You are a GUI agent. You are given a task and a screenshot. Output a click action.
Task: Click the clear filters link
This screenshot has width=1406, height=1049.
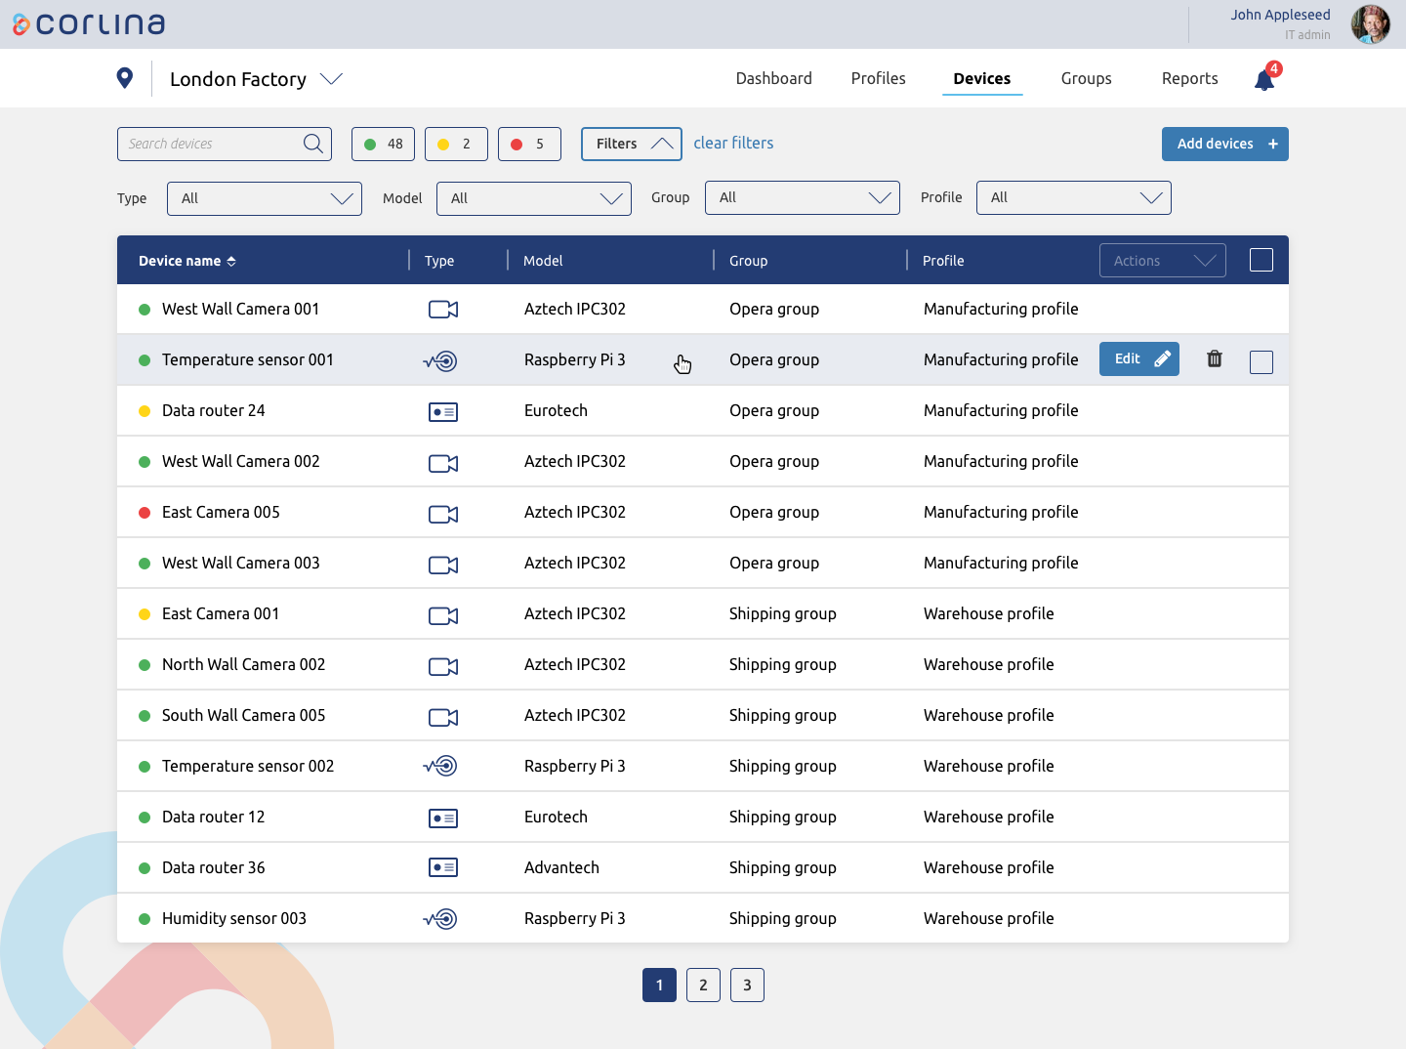tap(733, 143)
